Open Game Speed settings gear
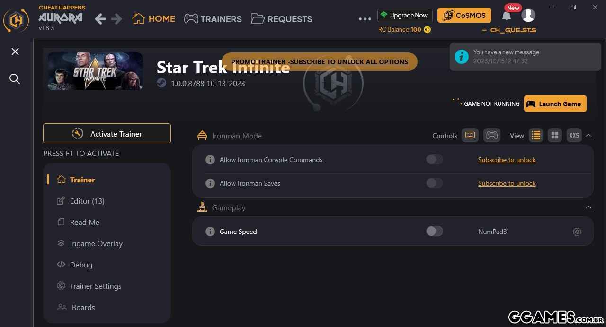The height and width of the screenshot is (327, 606). (x=577, y=232)
